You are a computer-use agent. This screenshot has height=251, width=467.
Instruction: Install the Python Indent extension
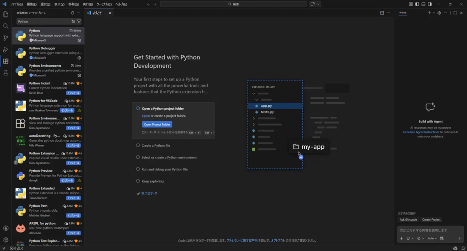(x=74, y=93)
